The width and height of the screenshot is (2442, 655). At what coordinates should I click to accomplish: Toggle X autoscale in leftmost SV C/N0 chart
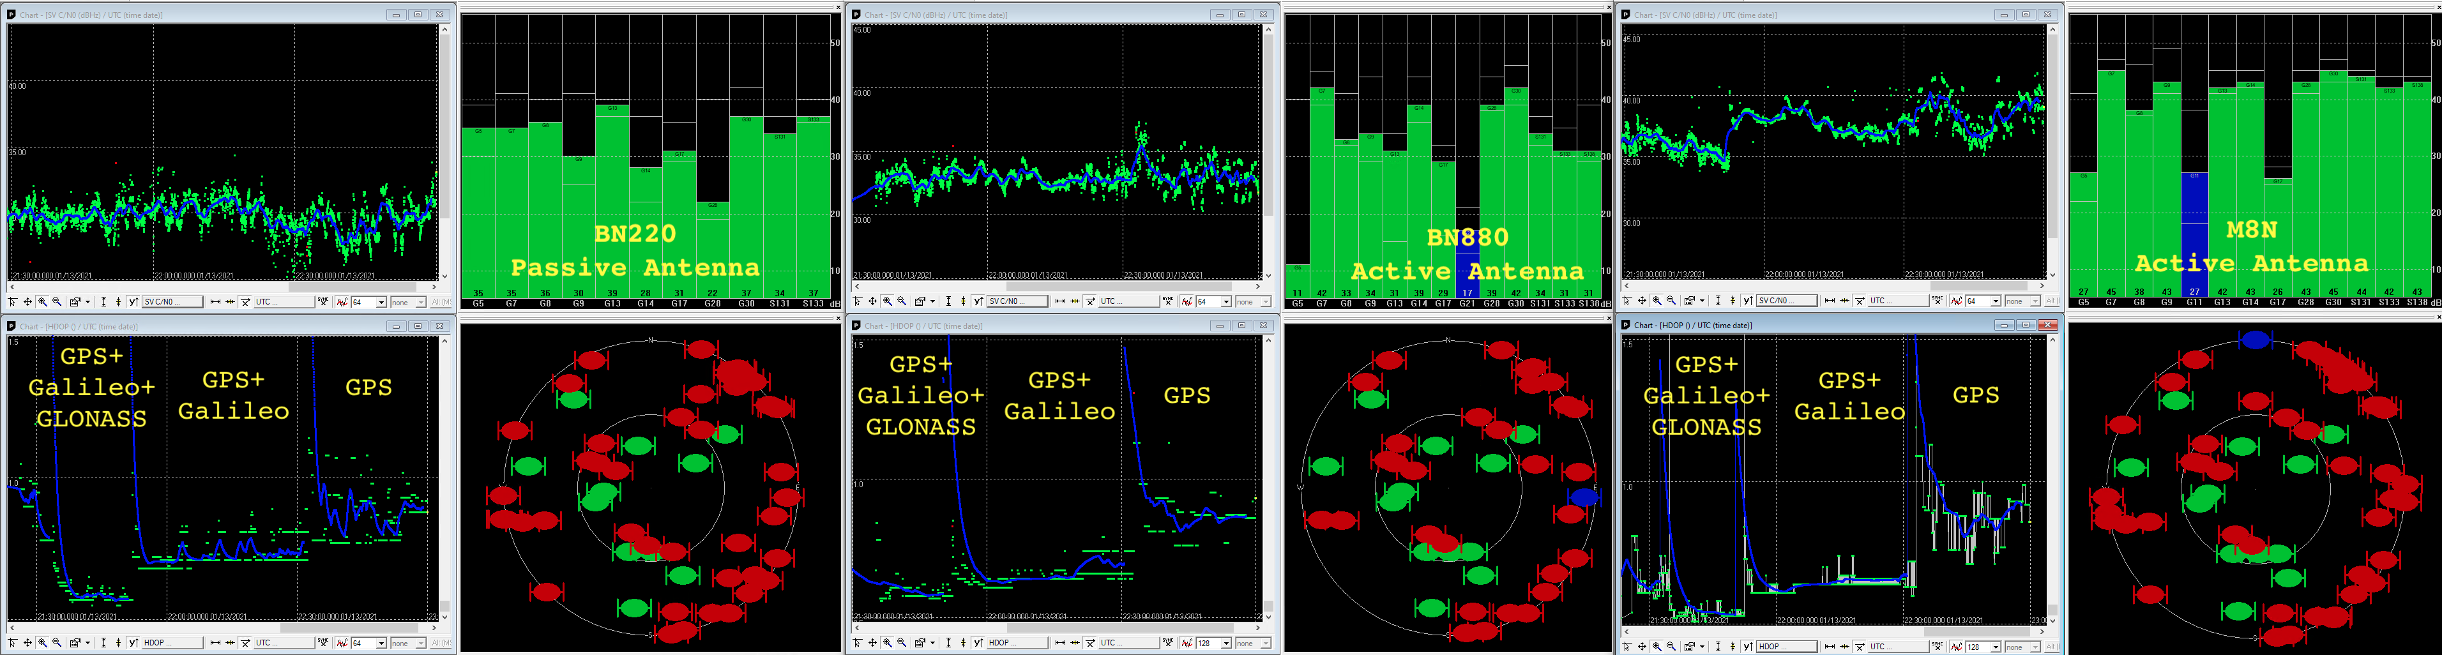(245, 303)
